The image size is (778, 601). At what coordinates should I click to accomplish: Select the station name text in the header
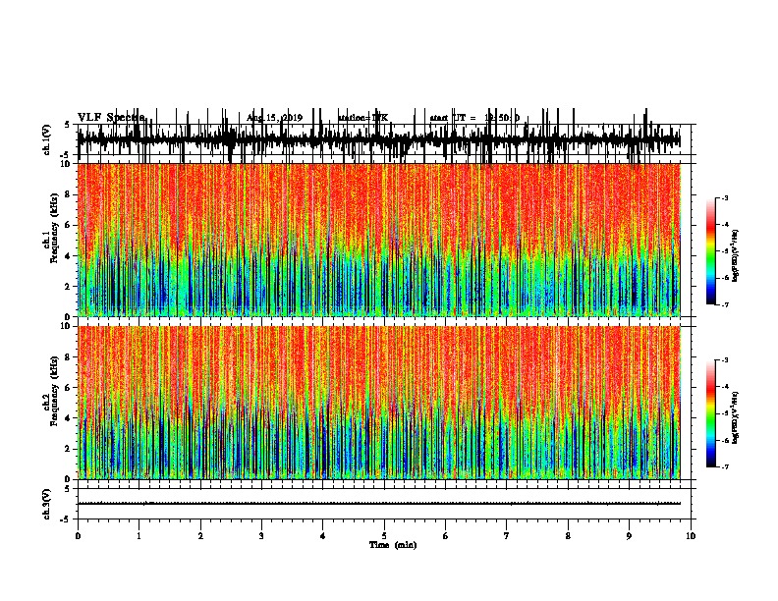pos(363,118)
